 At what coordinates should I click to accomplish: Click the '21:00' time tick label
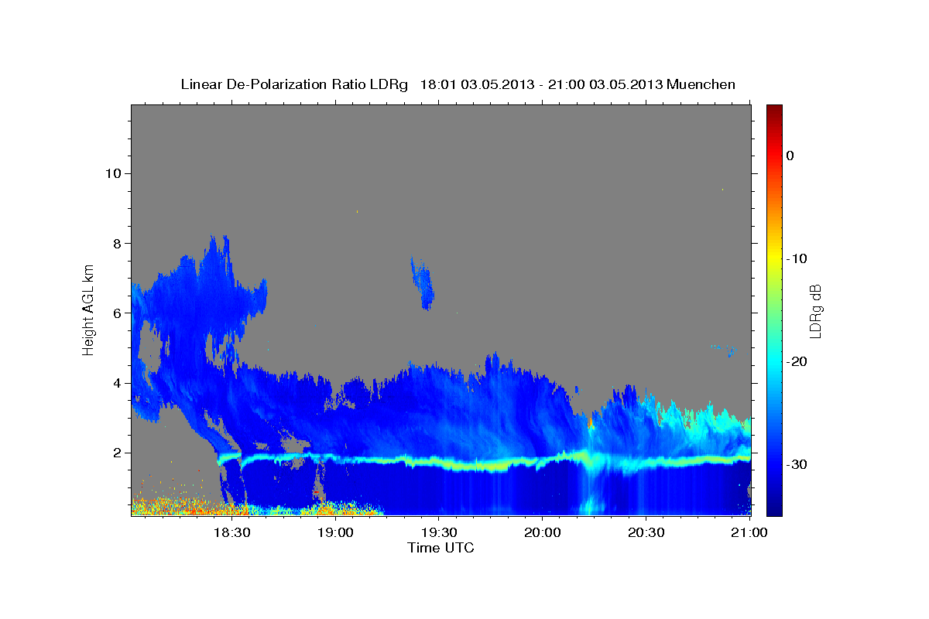tap(749, 532)
